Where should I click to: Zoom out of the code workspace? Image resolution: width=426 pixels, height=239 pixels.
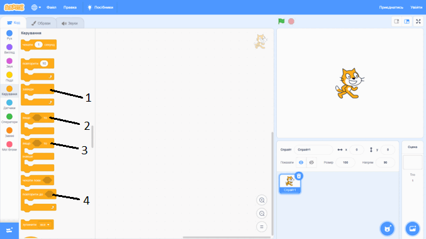pyautogui.click(x=262, y=213)
